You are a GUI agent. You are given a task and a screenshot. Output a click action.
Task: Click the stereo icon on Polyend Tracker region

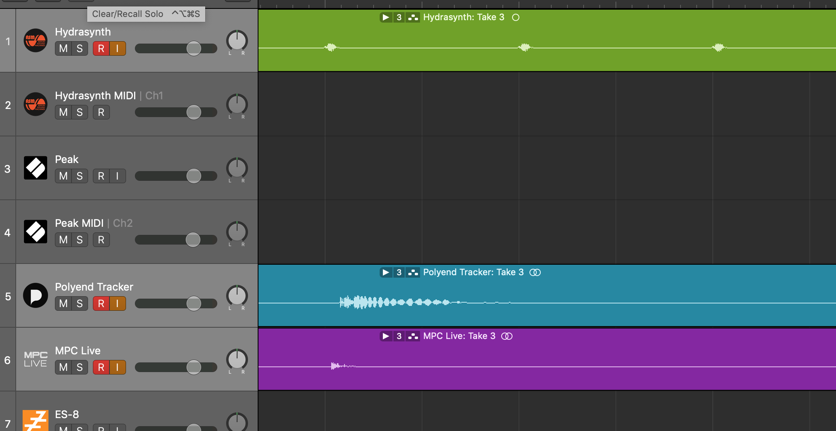point(535,272)
